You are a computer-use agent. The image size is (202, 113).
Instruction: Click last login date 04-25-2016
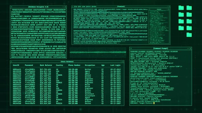point(115,90)
